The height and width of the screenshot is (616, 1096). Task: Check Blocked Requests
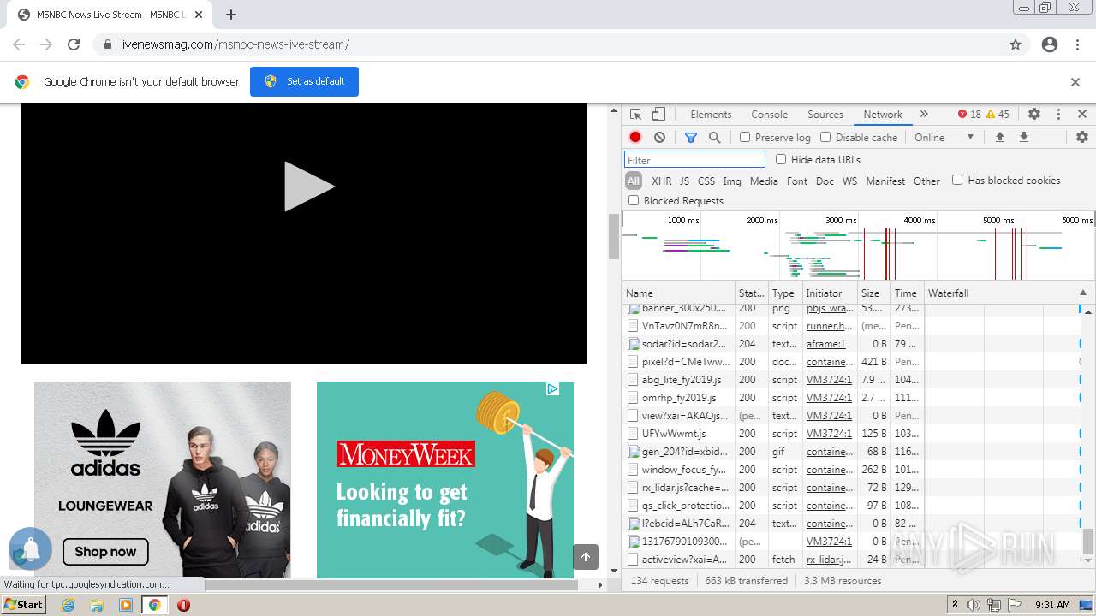pos(634,200)
